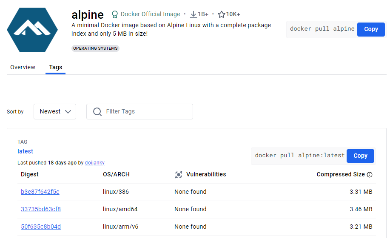This screenshot has width=390, height=238.
Task: Open digest b3e87f642f5c
Action: (40, 192)
